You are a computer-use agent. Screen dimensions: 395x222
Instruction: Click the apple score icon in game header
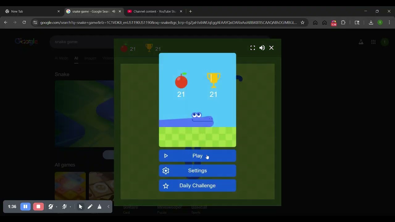(x=124, y=48)
